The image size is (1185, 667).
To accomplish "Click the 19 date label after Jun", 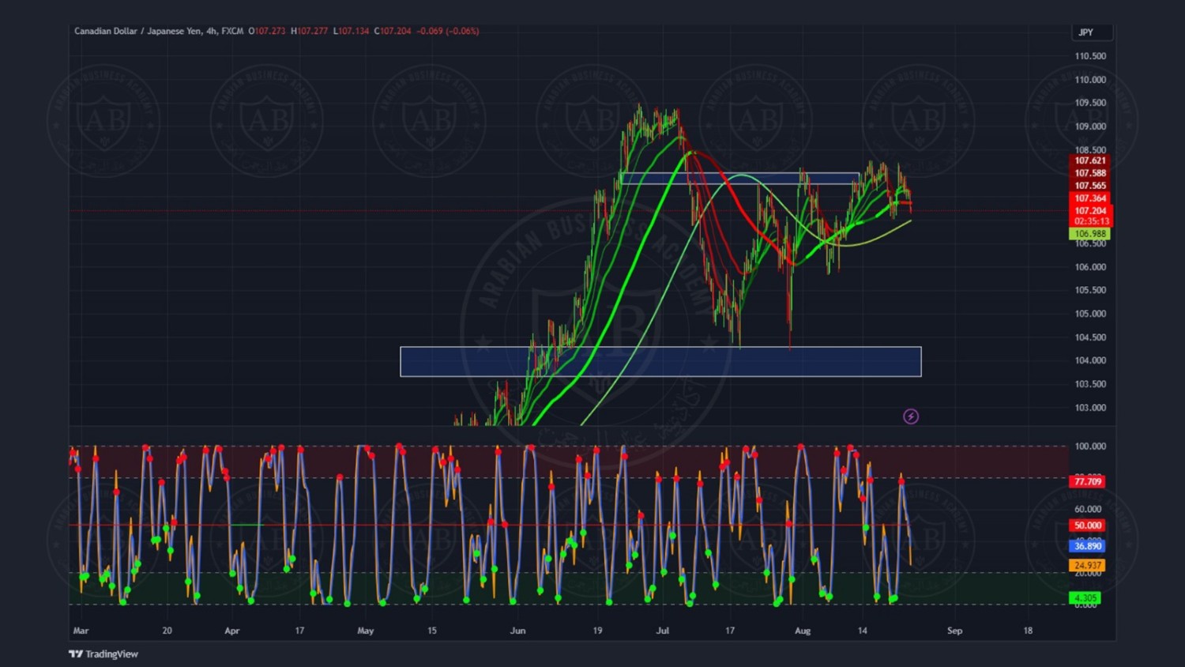I will (597, 631).
